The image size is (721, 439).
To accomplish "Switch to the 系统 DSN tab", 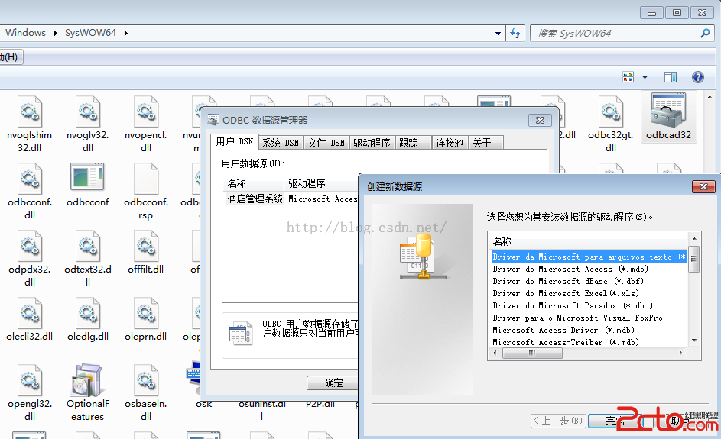I will click(281, 143).
